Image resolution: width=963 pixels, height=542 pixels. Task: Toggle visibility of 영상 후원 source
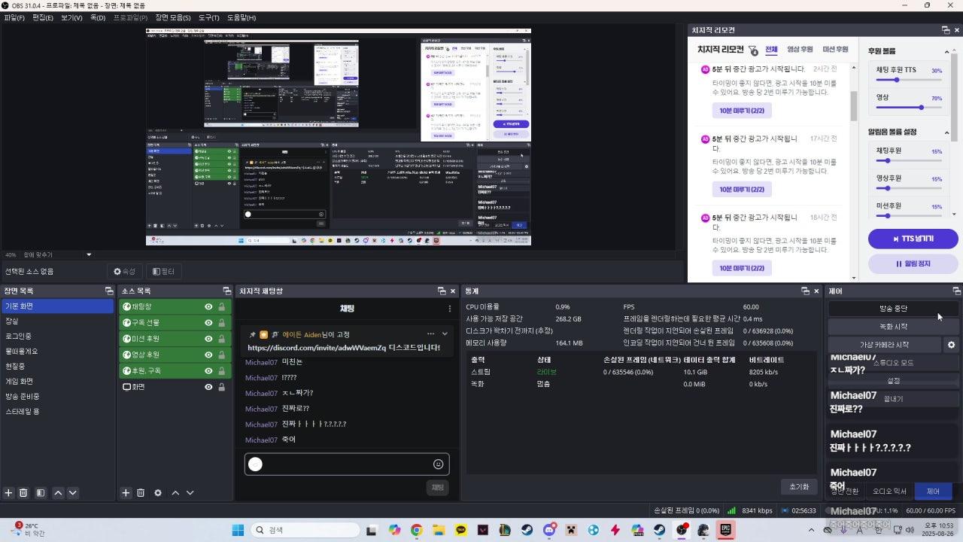tap(208, 355)
